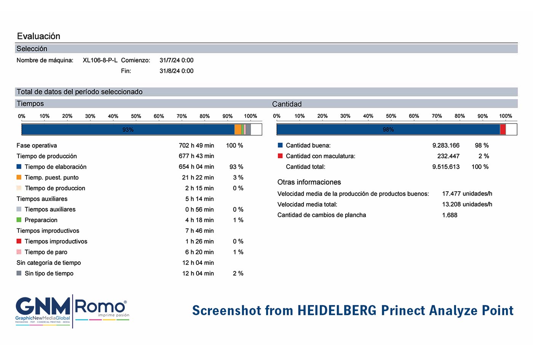Click the blue swatch beside Cantidad buena
533x356 pixels.
tap(280, 145)
